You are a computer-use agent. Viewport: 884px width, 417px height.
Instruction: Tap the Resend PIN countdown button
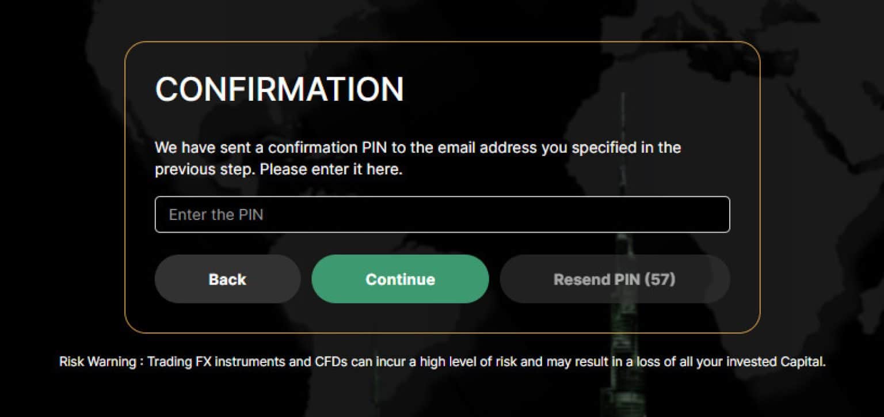pos(615,279)
